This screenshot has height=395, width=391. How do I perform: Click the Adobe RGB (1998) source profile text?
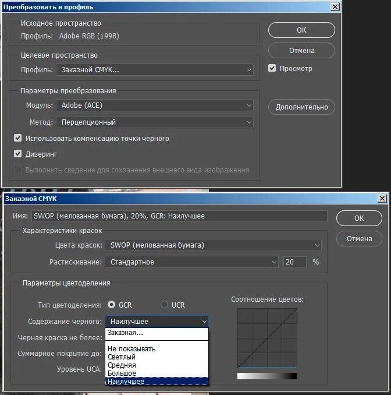(89, 36)
